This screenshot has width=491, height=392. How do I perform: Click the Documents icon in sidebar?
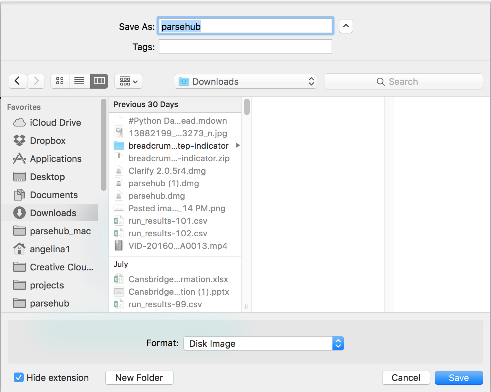tap(19, 195)
